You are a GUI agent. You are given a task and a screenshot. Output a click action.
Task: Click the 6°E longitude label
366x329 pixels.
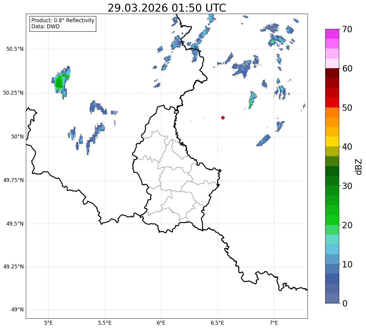[161, 323]
